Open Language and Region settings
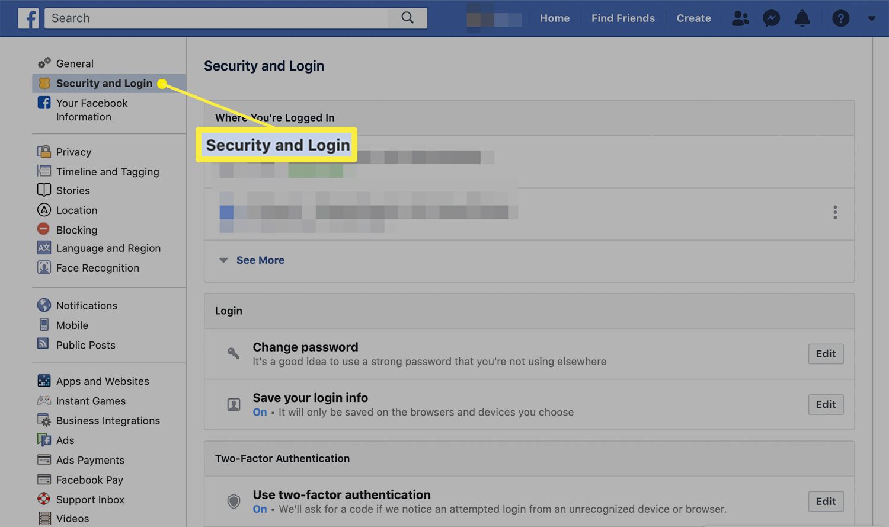Image resolution: width=889 pixels, height=527 pixels. coord(108,248)
